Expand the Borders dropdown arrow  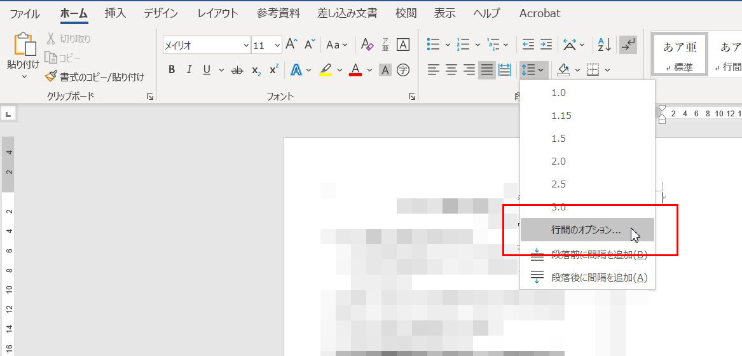[x=608, y=70]
